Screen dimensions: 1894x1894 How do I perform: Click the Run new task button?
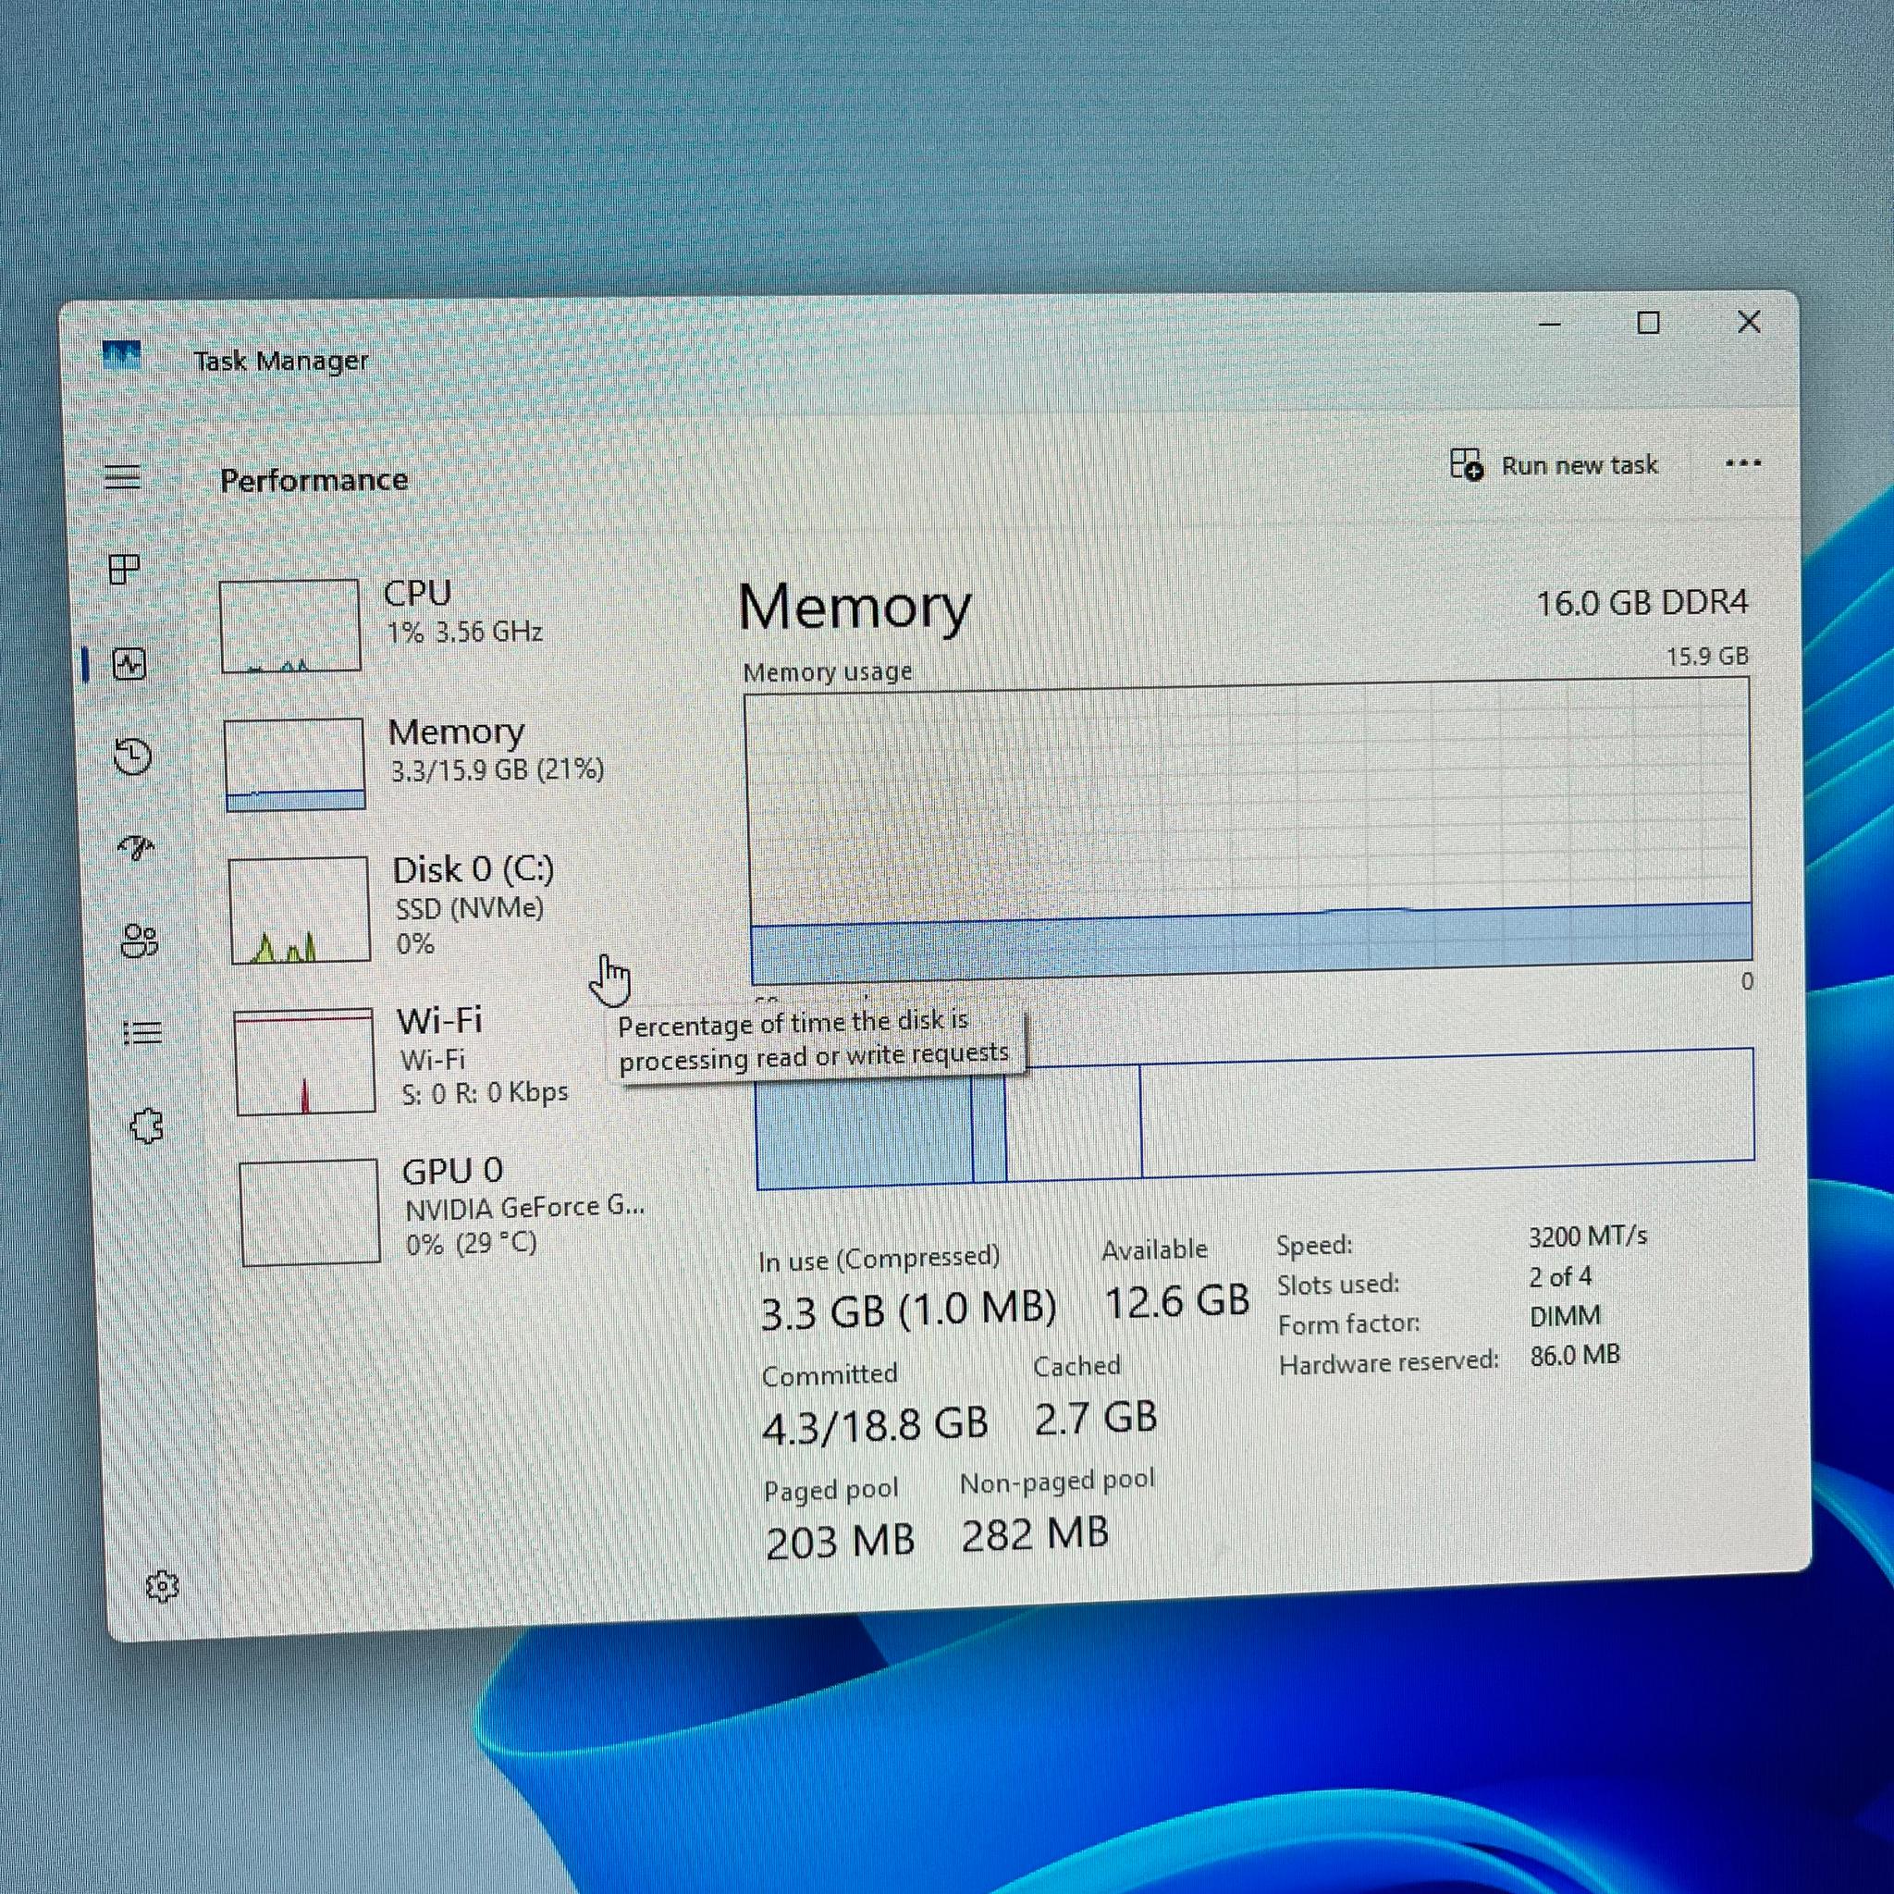coord(1554,464)
